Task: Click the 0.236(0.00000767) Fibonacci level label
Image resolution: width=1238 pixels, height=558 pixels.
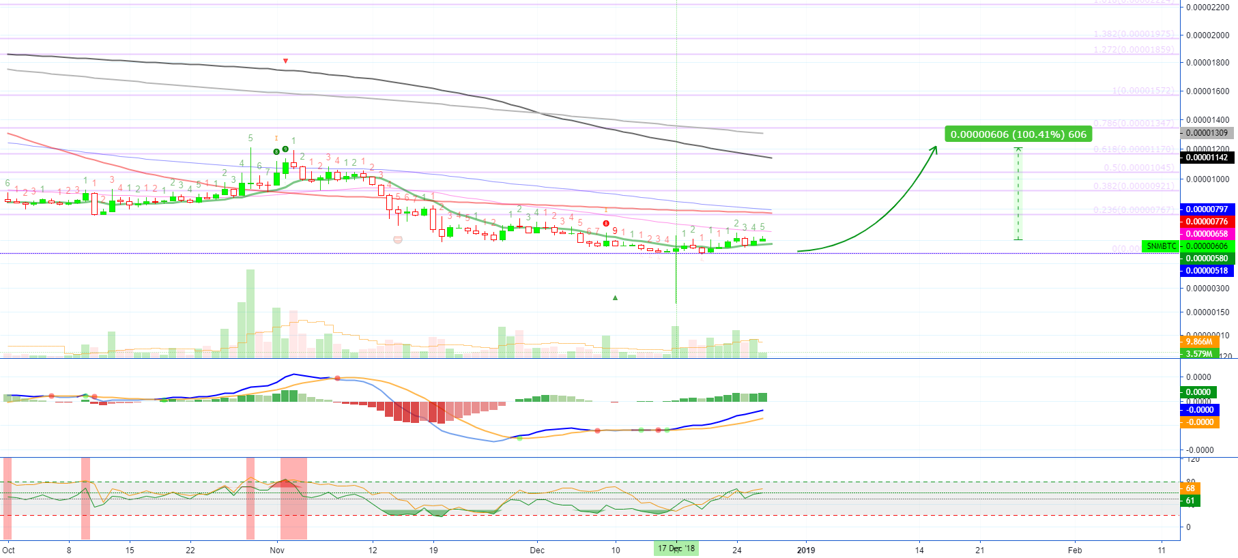Action: 1134,210
